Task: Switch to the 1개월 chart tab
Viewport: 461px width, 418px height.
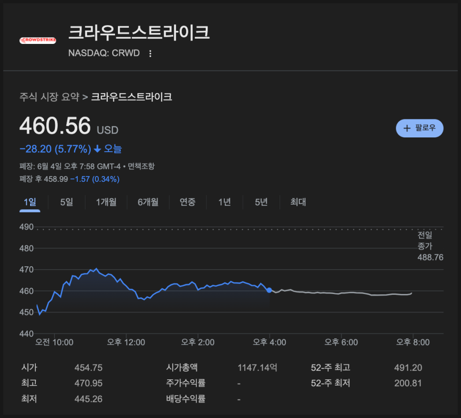Action: 106,202
